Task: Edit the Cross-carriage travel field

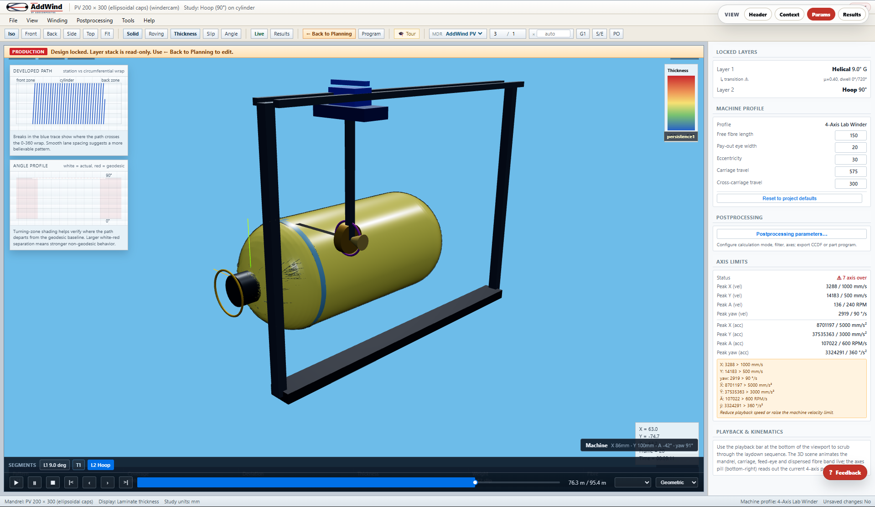Action: pyautogui.click(x=850, y=184)
